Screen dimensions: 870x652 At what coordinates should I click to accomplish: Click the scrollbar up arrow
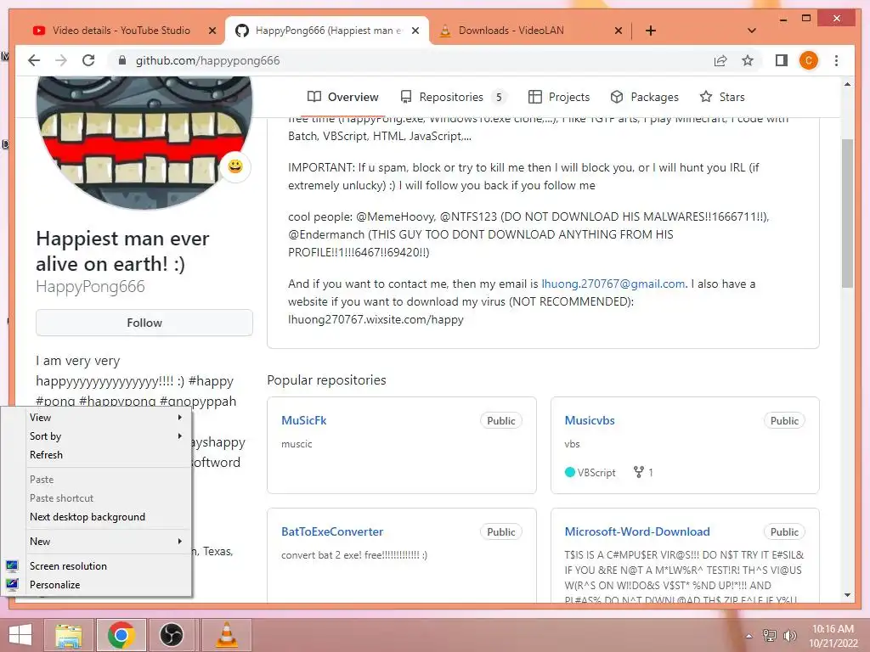847,84
